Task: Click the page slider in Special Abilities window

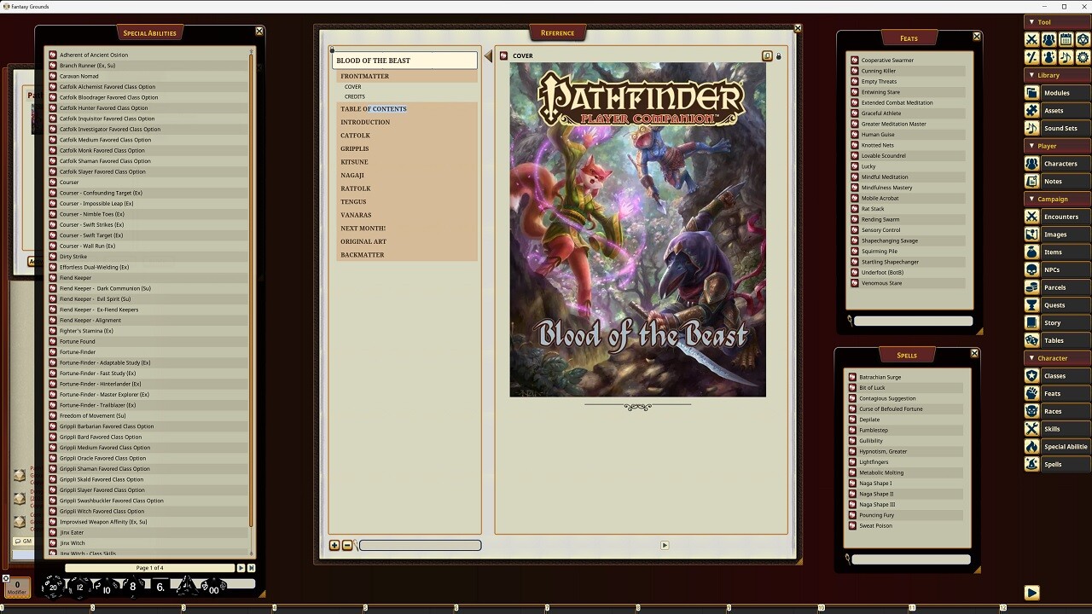Action: [x=149, y=567]
